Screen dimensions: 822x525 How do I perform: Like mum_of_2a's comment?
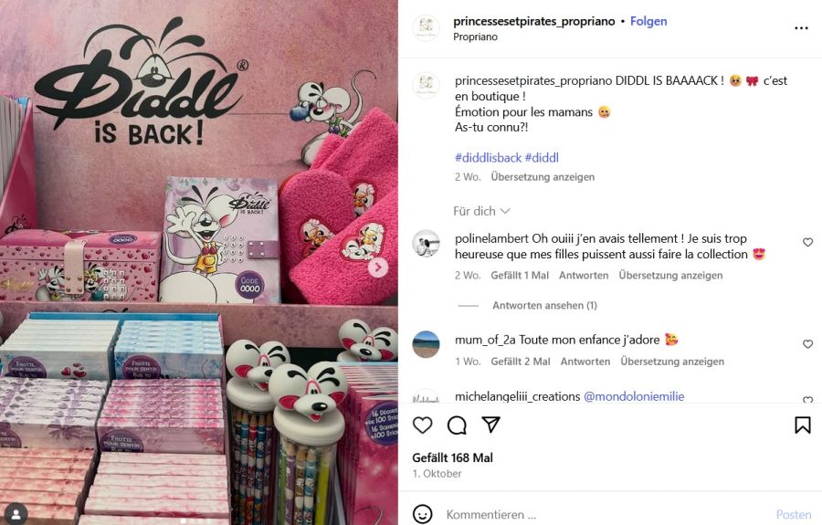808,343
